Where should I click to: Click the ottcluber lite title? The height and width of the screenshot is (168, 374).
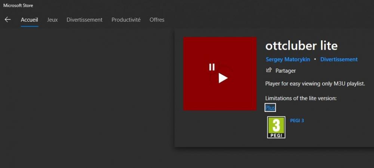point(301,46)
